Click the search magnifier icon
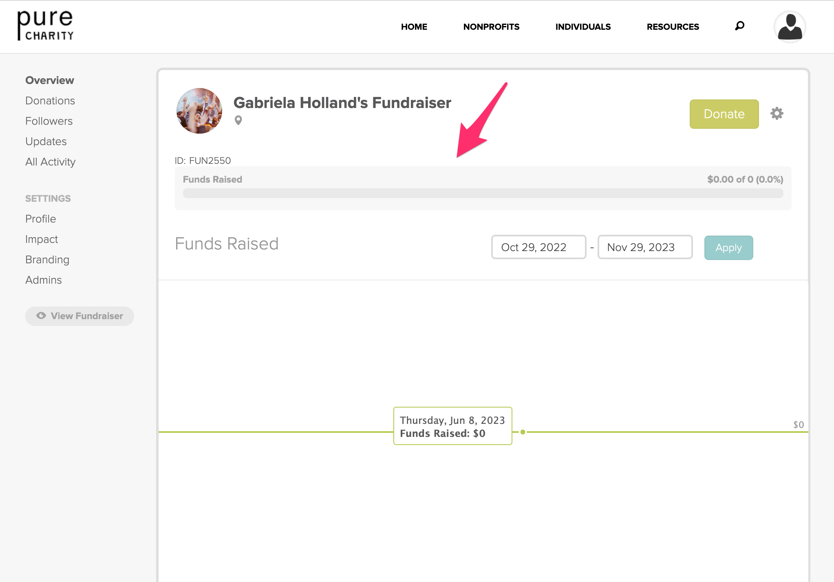 739,26
